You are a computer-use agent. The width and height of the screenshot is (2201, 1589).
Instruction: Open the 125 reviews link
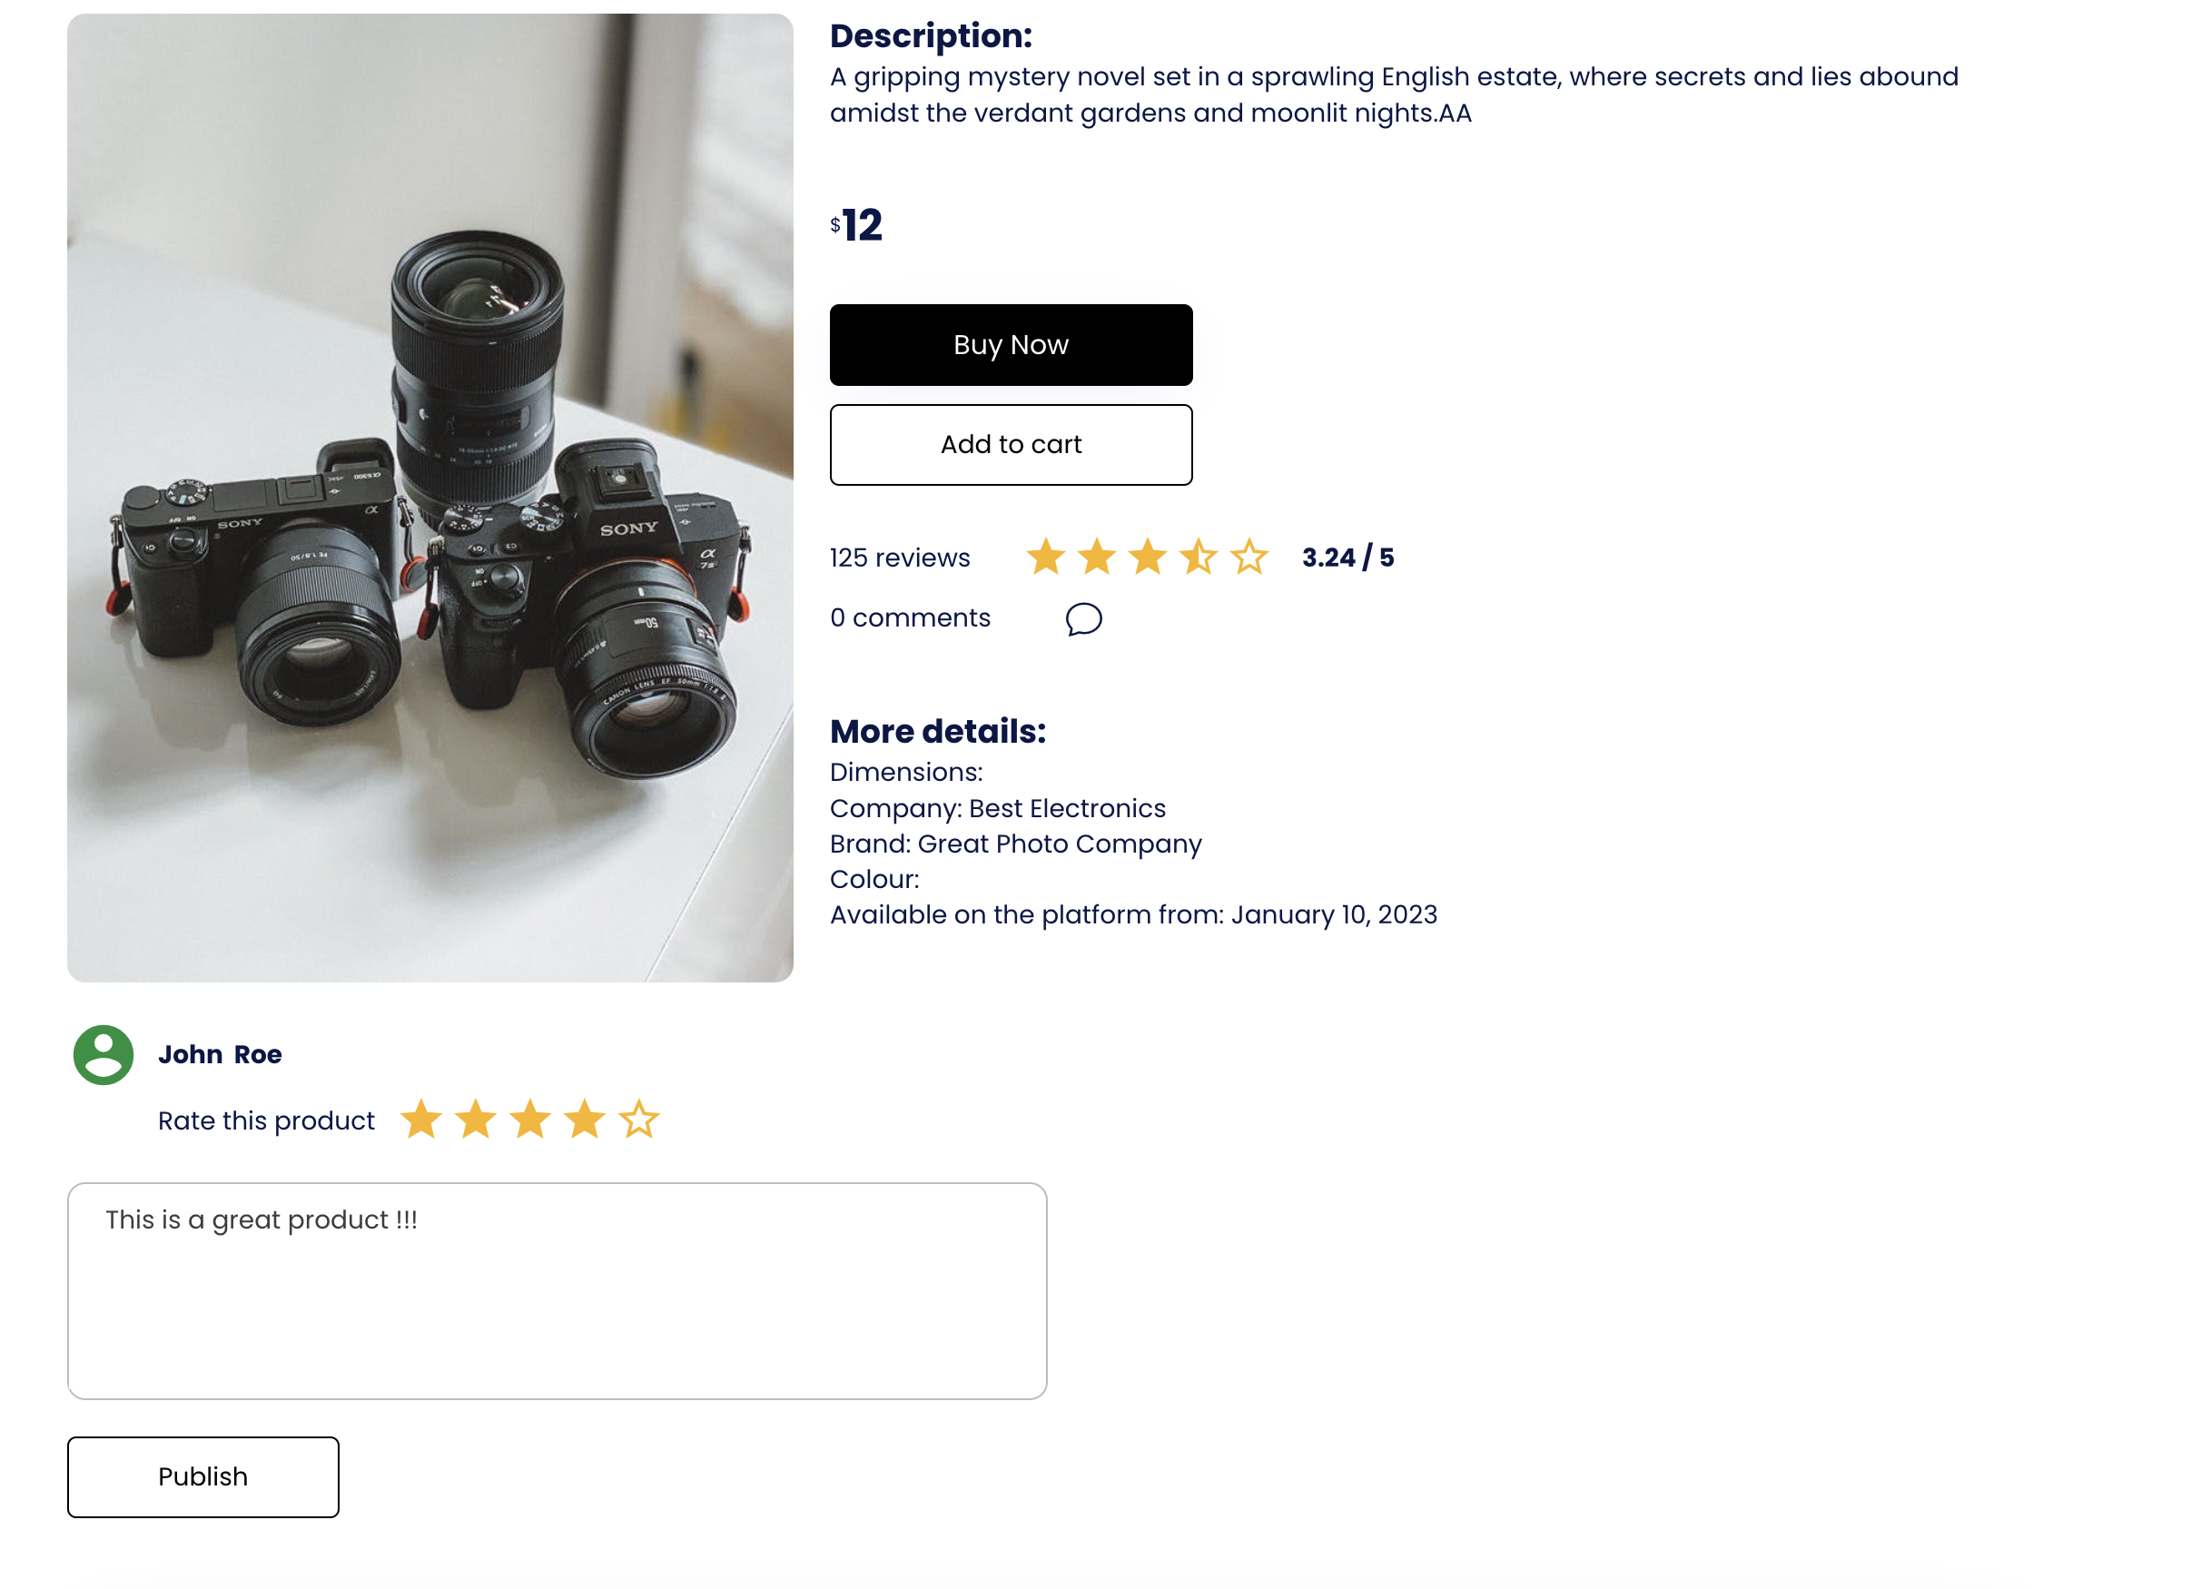[x=900, y=558]
